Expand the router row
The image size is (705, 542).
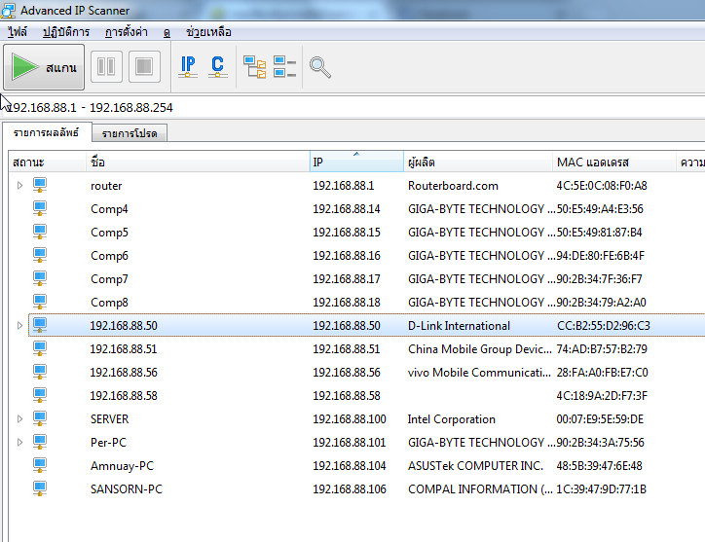(x=19, y=185)
